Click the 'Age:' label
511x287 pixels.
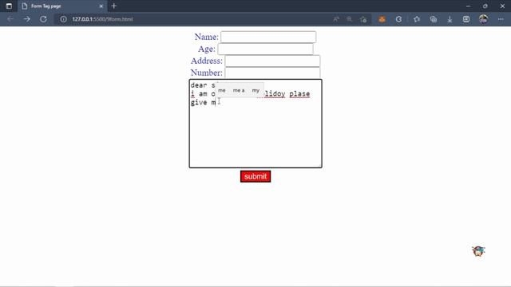point(207,49)
